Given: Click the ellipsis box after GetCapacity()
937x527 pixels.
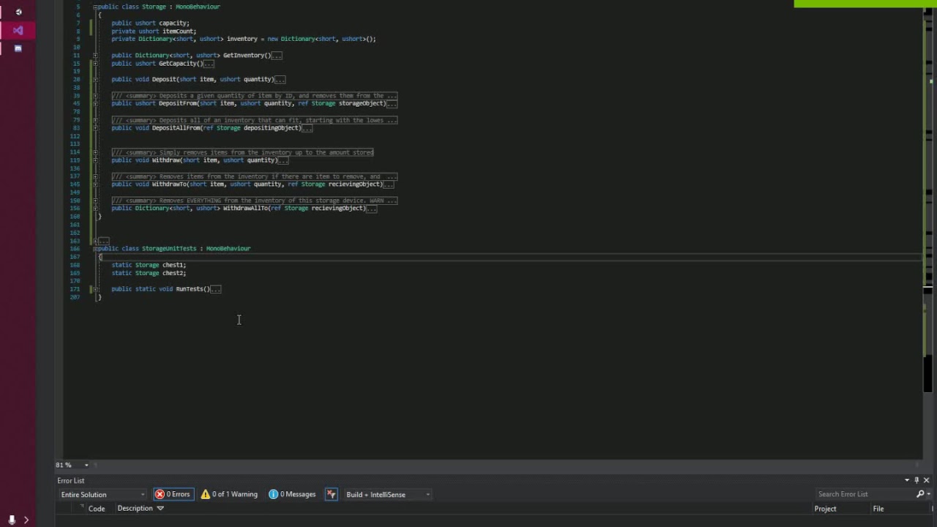Looking at the screenshot, I should pos(209,64).
